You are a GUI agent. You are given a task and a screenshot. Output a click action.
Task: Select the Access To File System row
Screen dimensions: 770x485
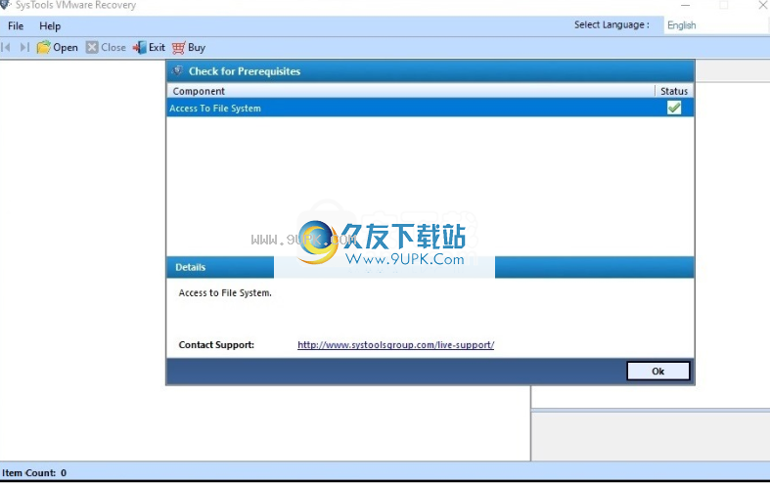pyautogui.click(x=430, y=108)
